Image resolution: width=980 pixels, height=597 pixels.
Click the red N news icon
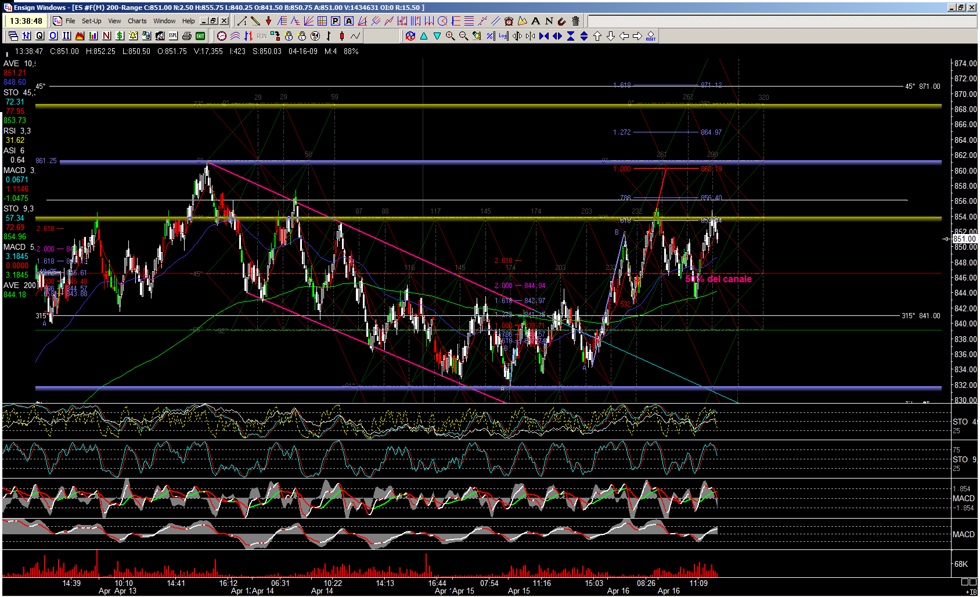[x=106, y=36]
